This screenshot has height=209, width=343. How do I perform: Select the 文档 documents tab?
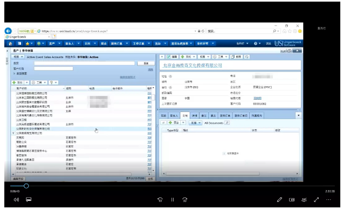(185, 115)
